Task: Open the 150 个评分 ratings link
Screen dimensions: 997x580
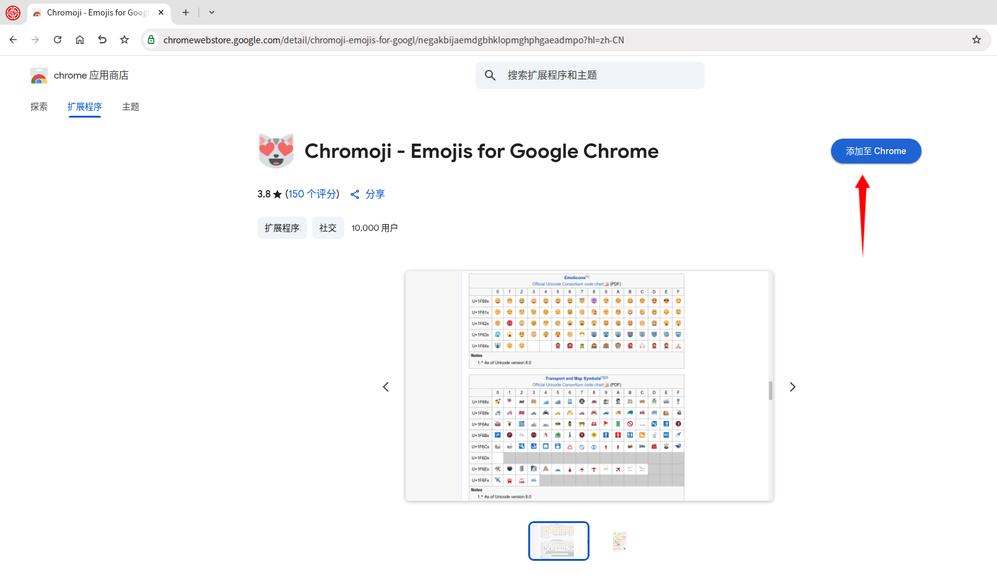Action: pos(312,194)
